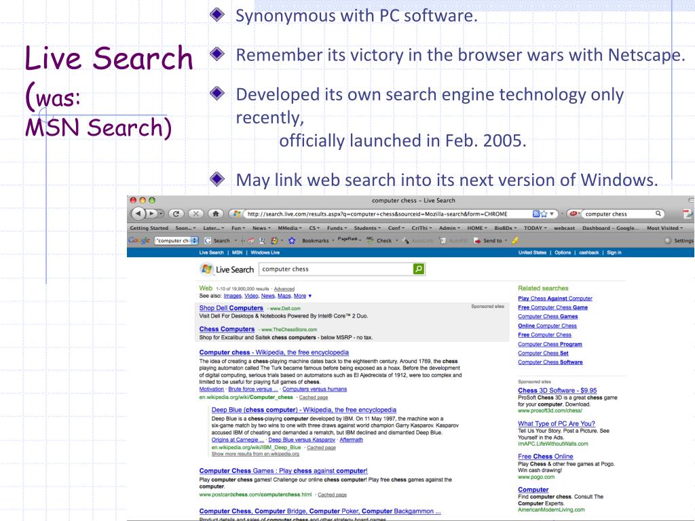Open the MMedia bookmarks folder
This screenshot has width=695, height=521.
pyautogui.click(x=289, y=228)
